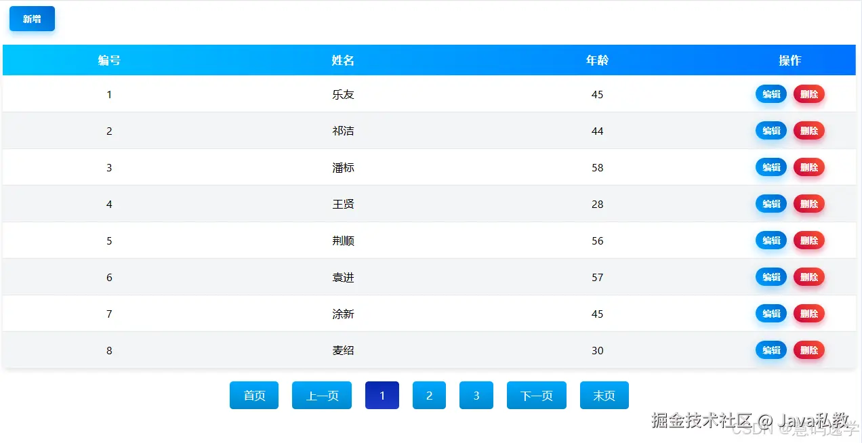Go to first page with 首页
This screenshot has height=443, width=862.
pos(254,396)
